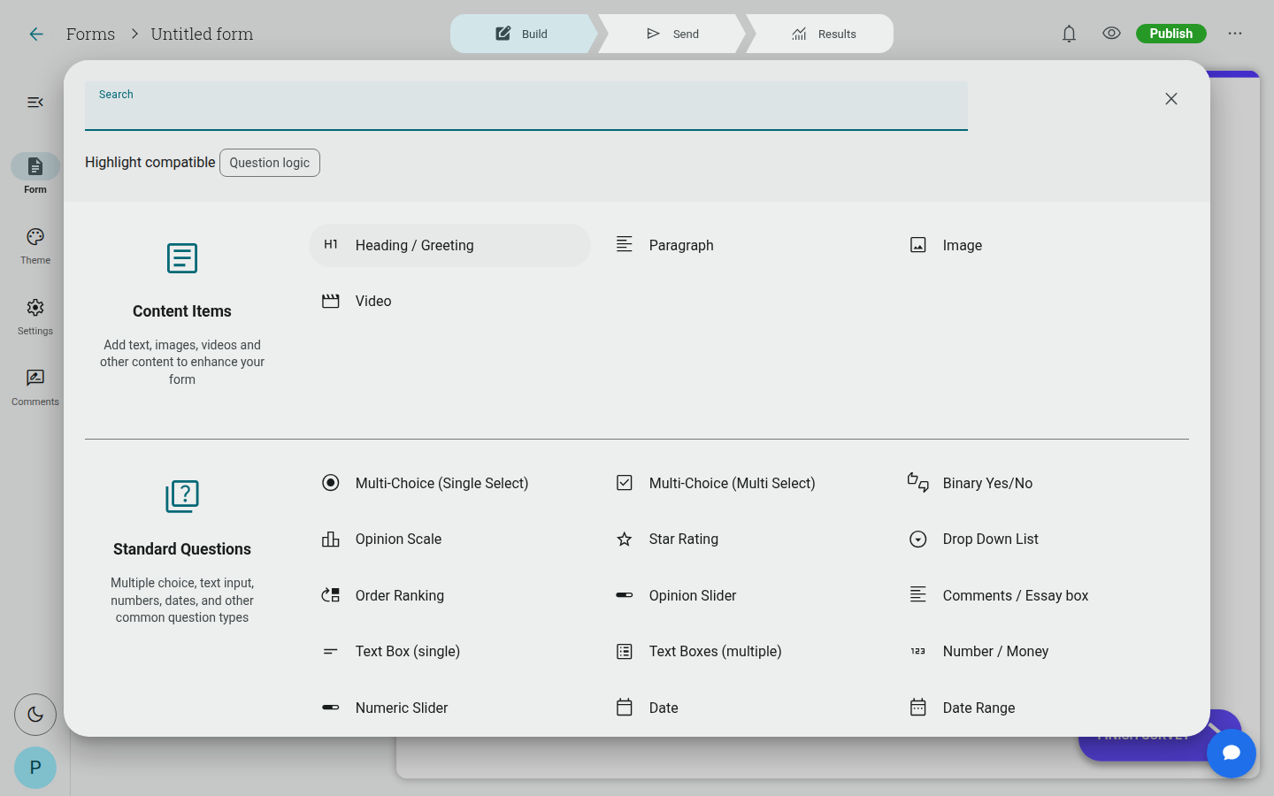This screenshot has width=1274, height=796.
Task: Select the Numeric Slider label
Action: [402, 708]
